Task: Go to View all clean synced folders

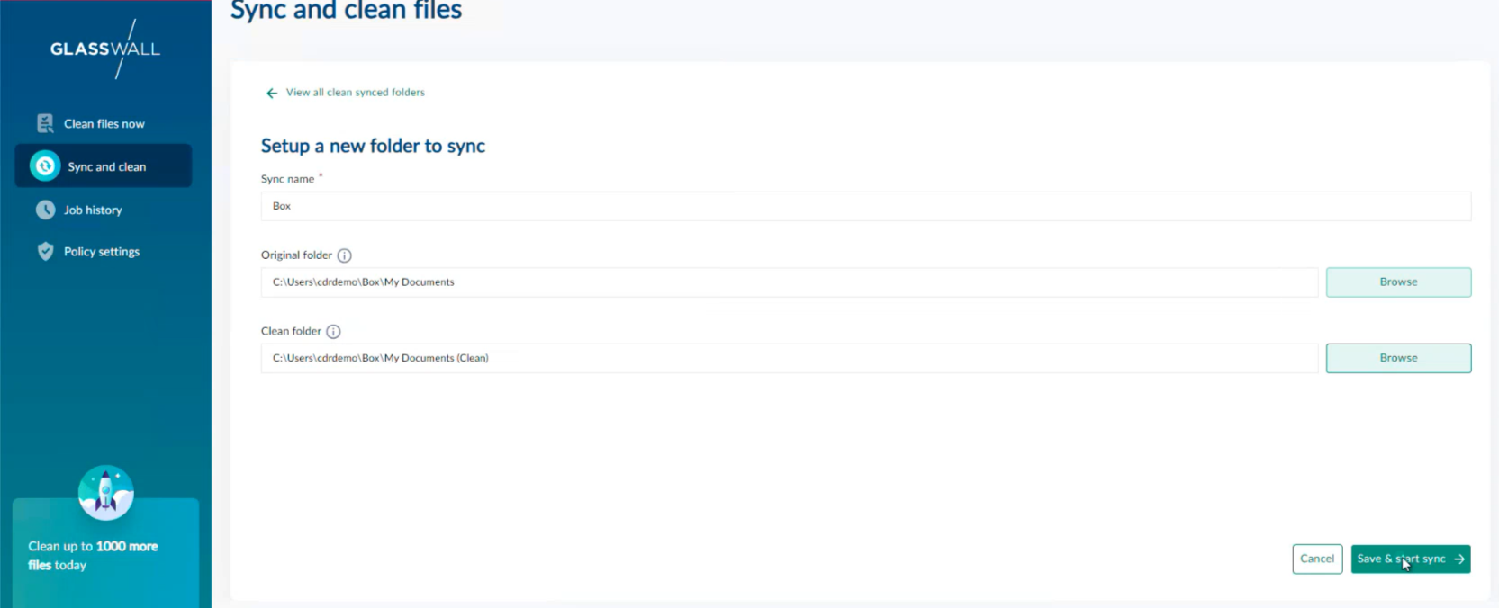Action: click(x=355, y=93)
